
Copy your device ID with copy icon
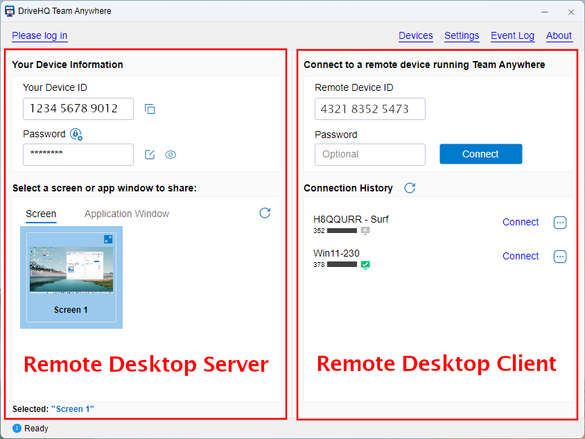tap(150, 109)
